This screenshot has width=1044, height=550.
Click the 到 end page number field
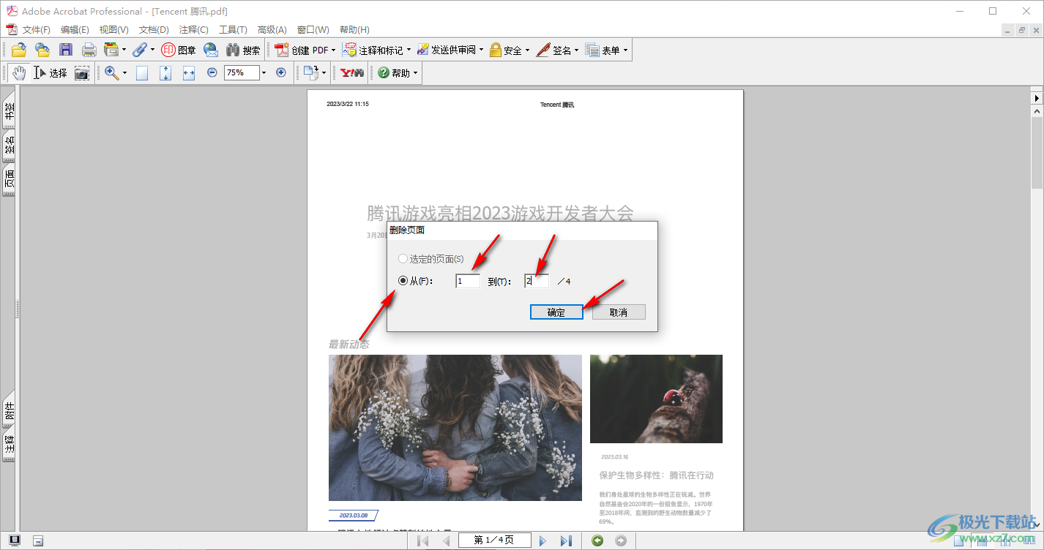pos(537,281)
